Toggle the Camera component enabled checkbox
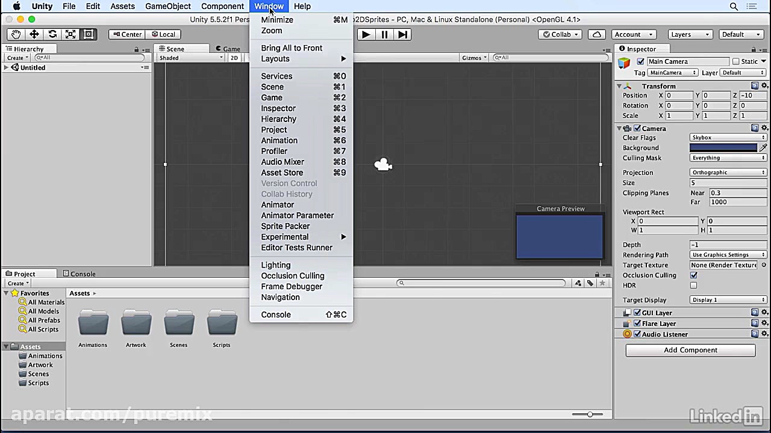Viewport: 771px width, 433px height. tap(637, 128)
